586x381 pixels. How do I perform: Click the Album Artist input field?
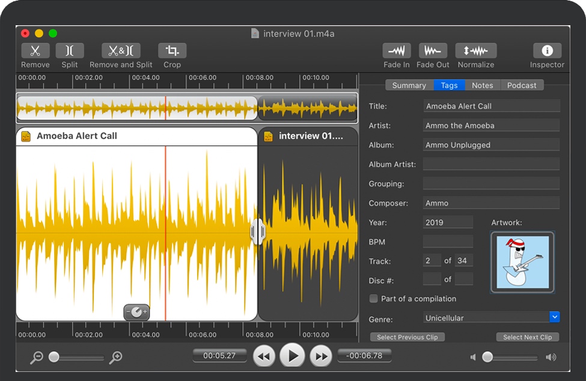[491, 164]
